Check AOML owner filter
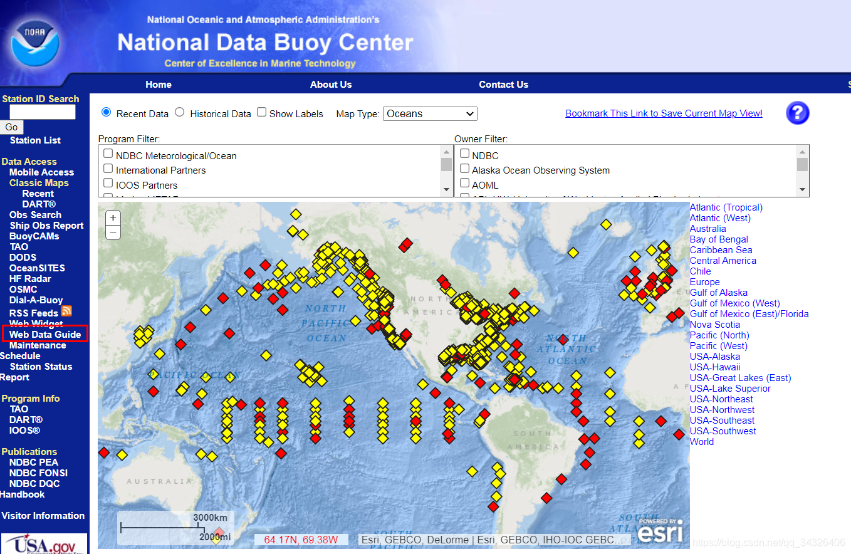 tap(464, 184)
